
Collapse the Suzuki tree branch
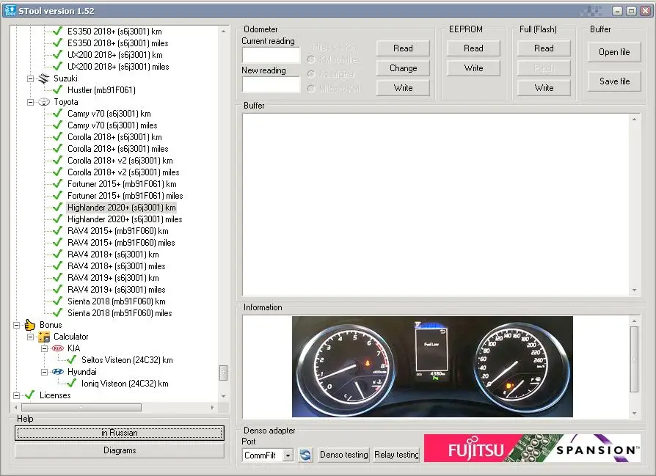[x=30, y=78]
